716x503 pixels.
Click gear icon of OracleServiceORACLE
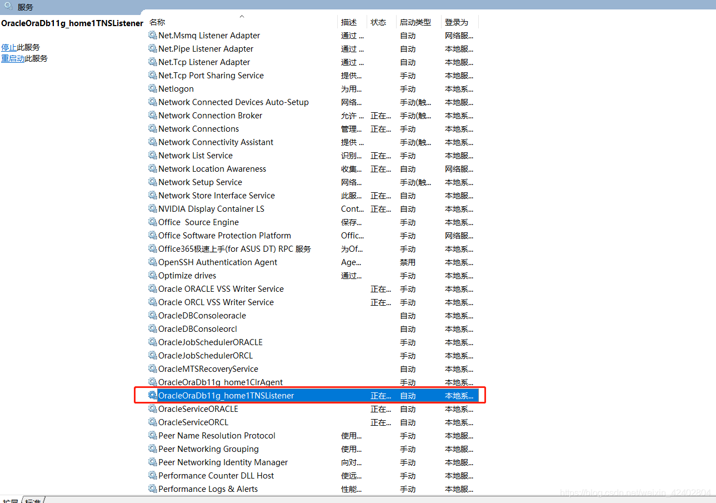153,409
